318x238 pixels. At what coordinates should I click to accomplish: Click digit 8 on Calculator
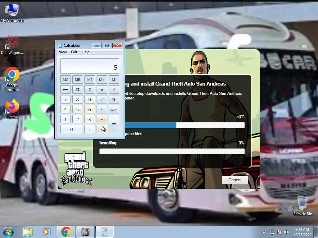click(77, 99)
